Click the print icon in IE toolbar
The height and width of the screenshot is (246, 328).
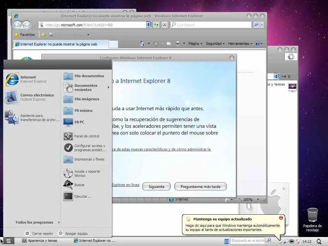[177, 44]
